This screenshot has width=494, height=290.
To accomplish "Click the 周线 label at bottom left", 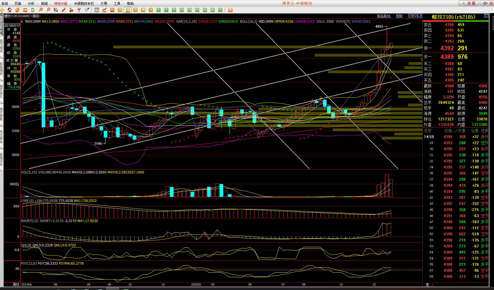I will 16,284.
